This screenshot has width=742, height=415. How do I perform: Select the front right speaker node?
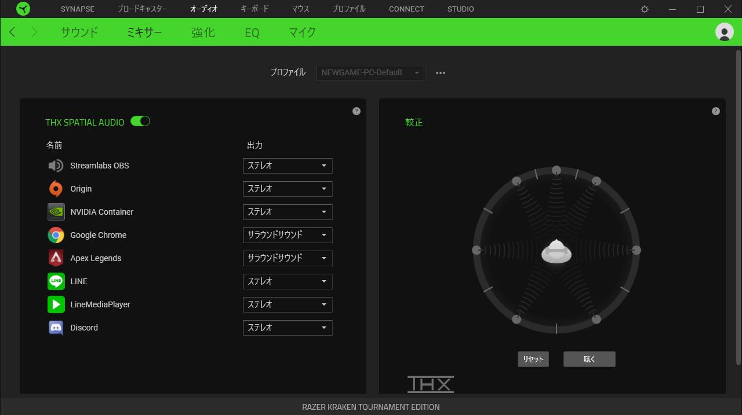click(x=596, y=181)
